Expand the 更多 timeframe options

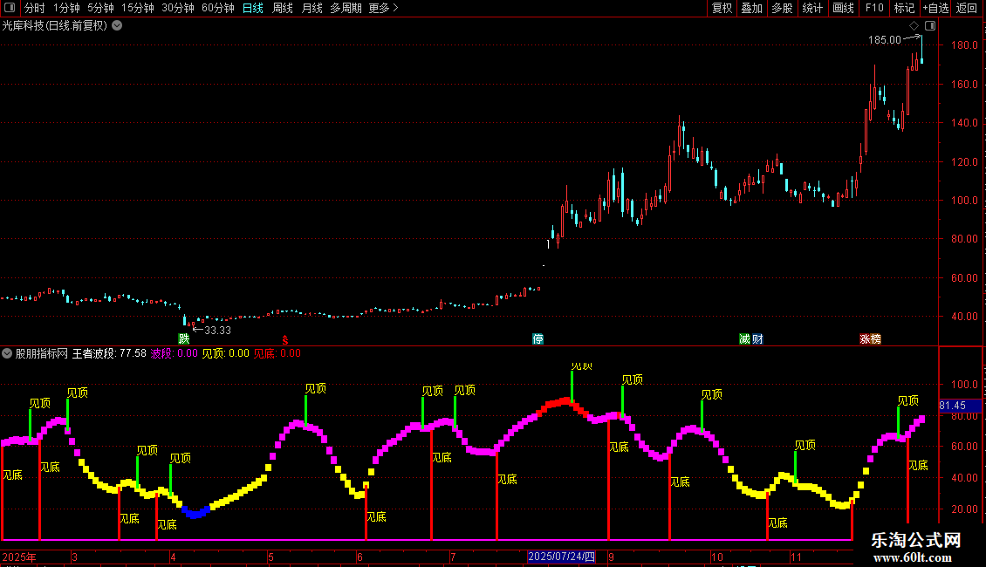(x=383, y=8)
